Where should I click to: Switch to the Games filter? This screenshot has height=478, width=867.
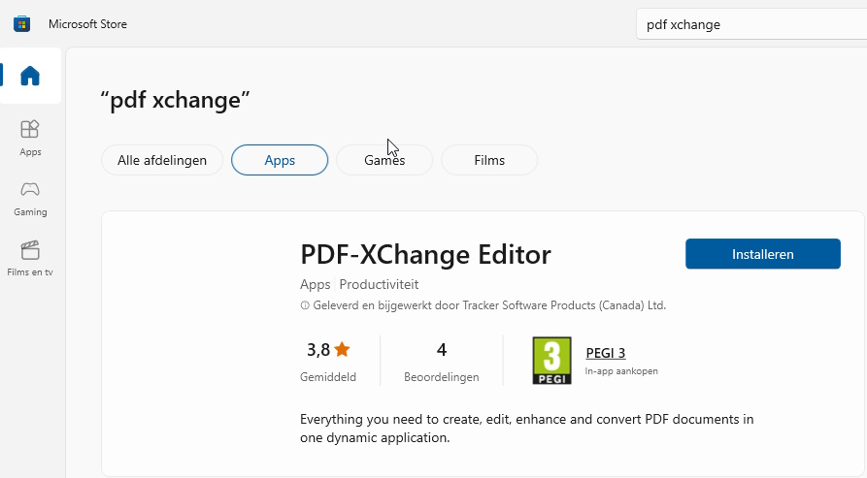(x=384, y=160)
